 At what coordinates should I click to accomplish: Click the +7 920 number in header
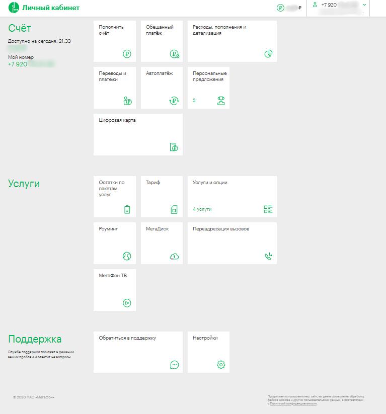click(329, 5)
